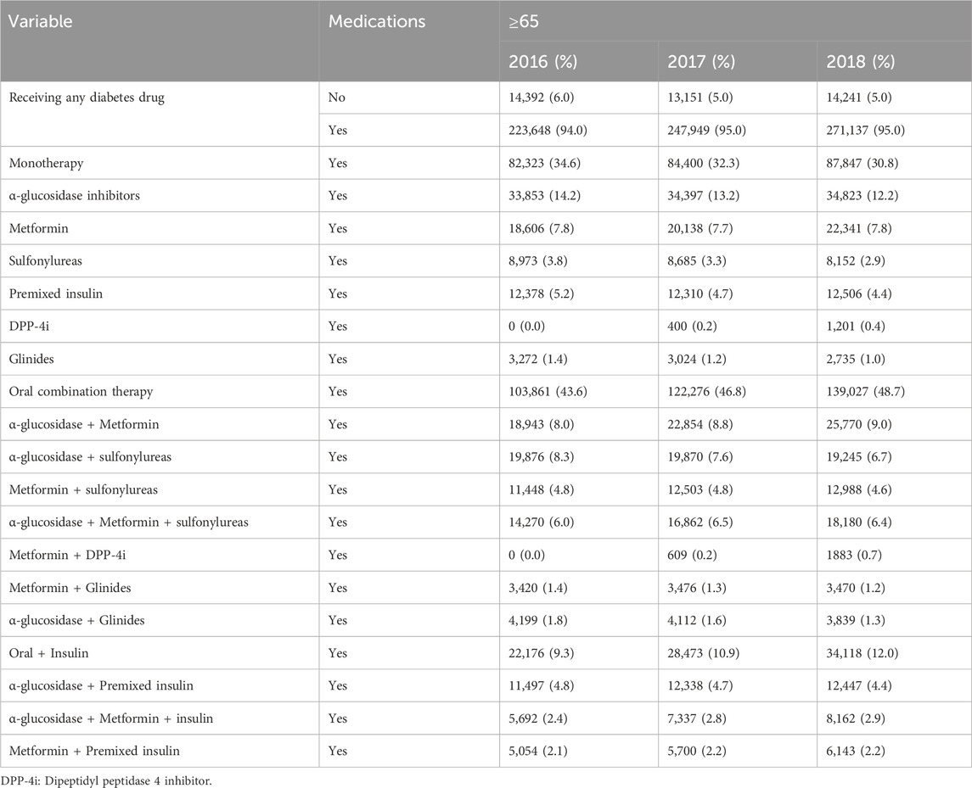
Task: Select the value 11,497 (4.8)
Action: (541, 685)
